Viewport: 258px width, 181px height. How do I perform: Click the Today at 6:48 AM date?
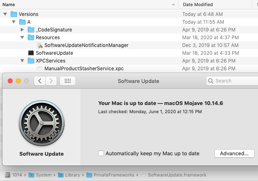pyautogui.click(x=203, y=14)
